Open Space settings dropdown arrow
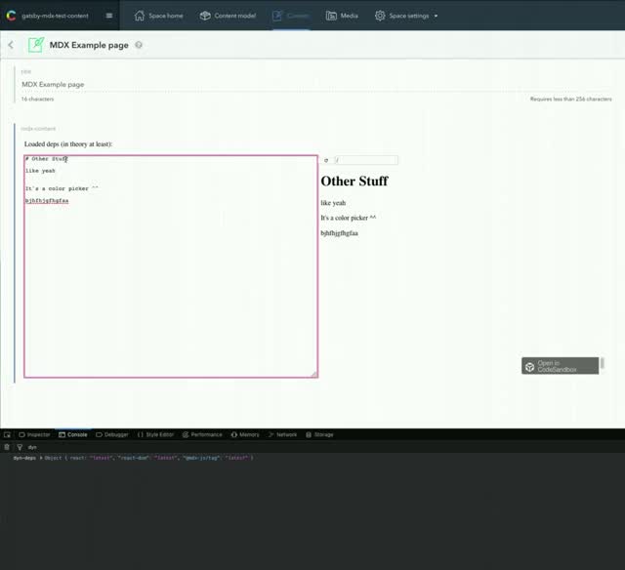The width and height of the screenshot is (625, 570). click(x=436, y=16)
